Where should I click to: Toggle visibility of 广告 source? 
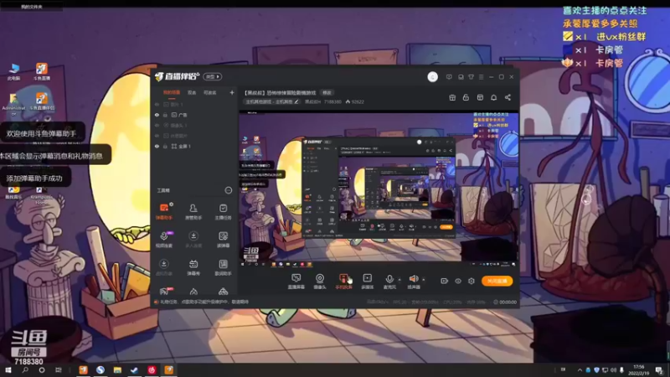point(157,115)
